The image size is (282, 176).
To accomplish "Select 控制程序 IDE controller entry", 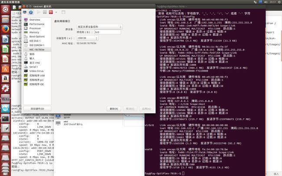I will (37, 84).
